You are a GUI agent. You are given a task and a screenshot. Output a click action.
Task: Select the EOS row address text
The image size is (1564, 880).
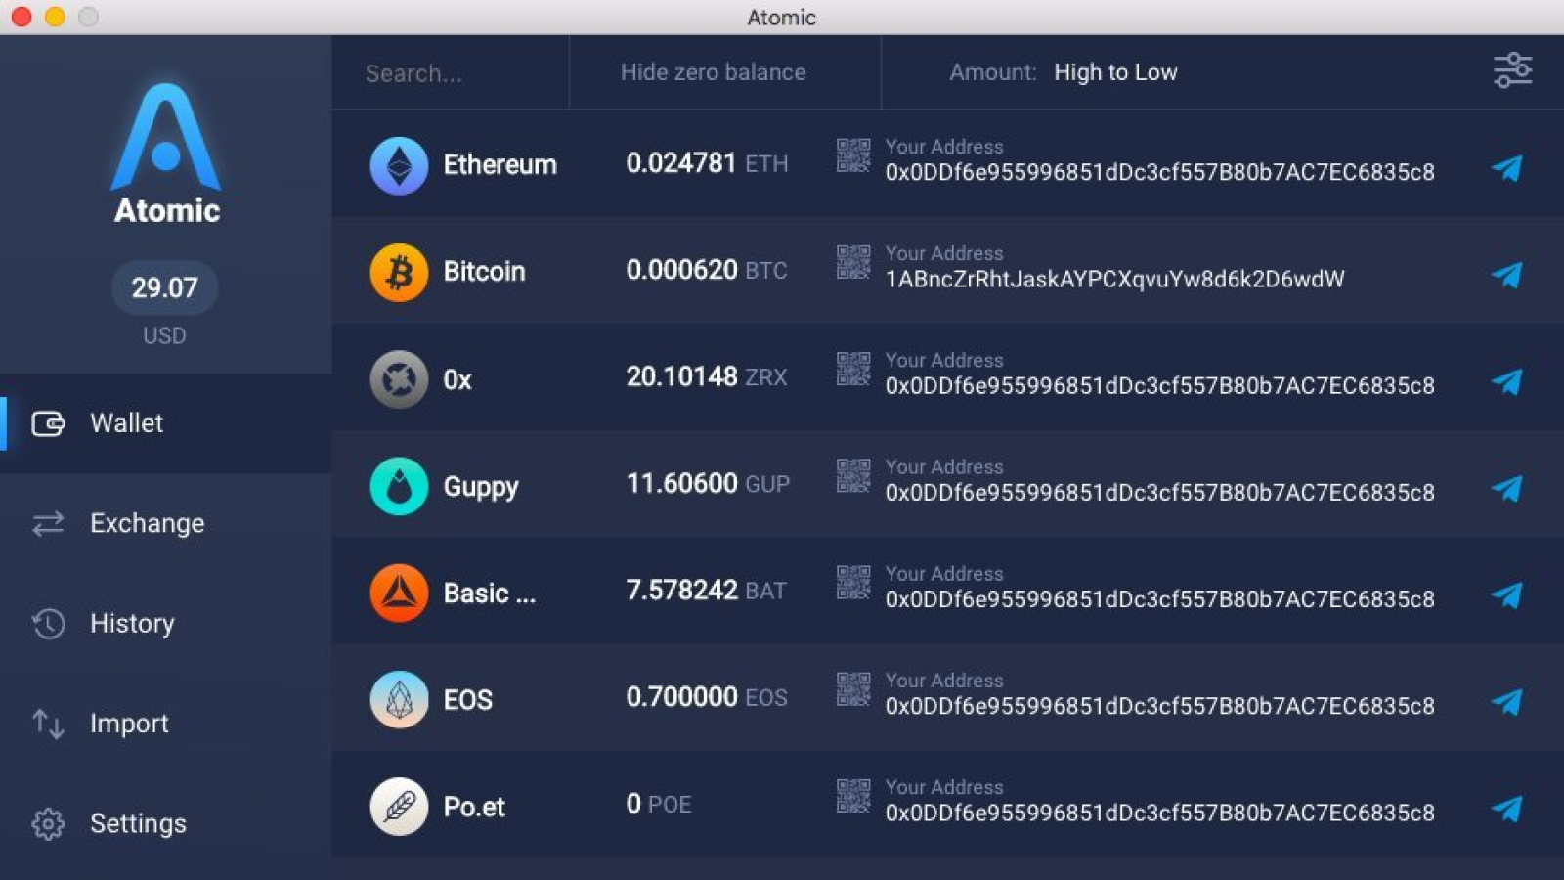(1160, 707)
